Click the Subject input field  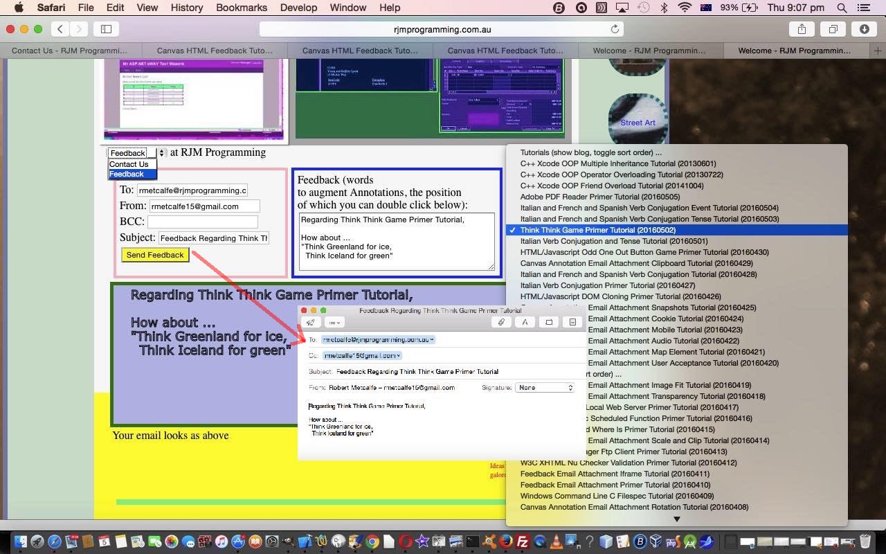click(x=214, y=238)
